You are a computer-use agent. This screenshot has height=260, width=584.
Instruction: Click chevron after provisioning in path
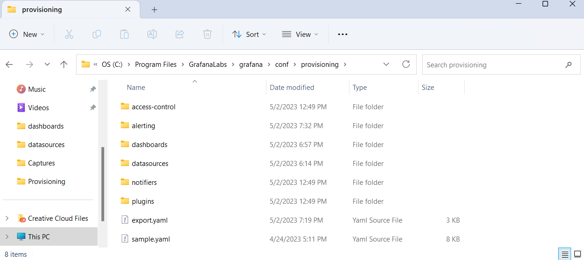coord(344,65)
